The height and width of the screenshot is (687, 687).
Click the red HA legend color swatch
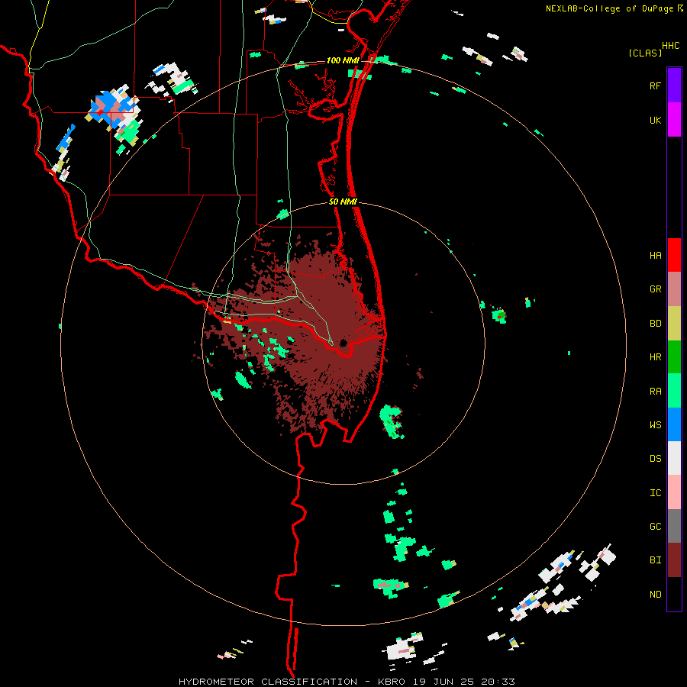tap(674, 255)
